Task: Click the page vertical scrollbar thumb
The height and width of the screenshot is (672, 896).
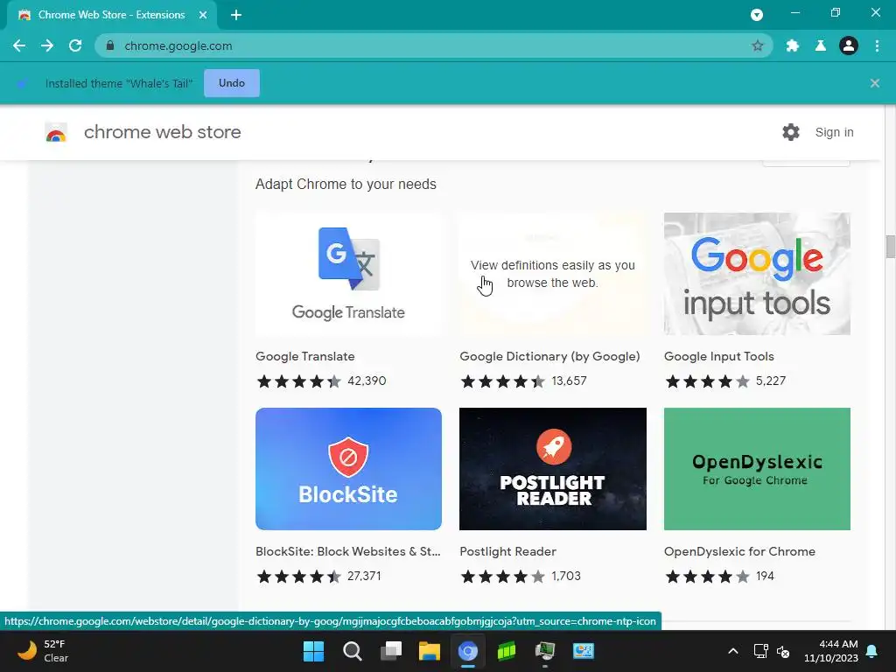Action: [890, 246]
